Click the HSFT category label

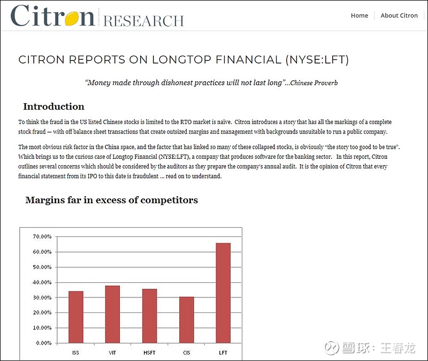pos(149,353)
